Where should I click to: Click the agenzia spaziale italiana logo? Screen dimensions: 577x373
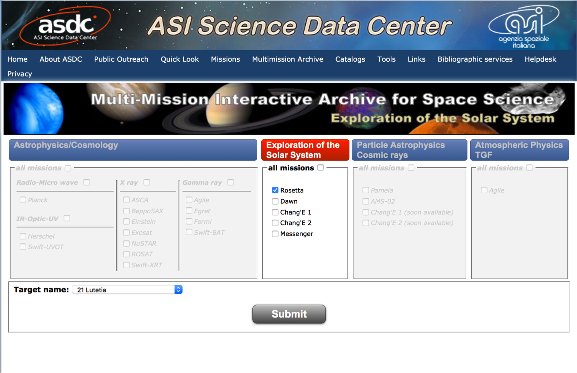524,26
